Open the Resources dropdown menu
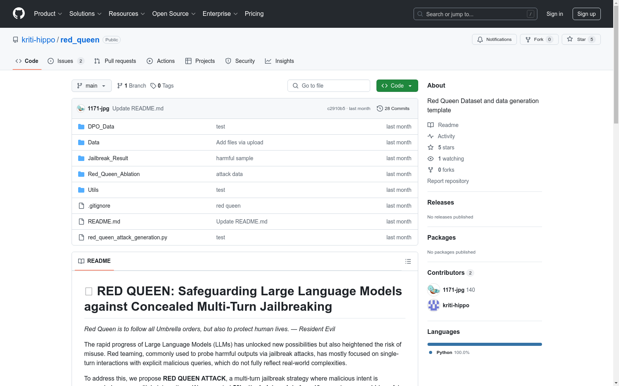 point(127,14)
